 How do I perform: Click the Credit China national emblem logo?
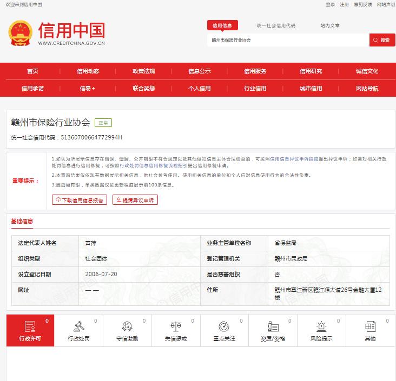coord(20,34)
